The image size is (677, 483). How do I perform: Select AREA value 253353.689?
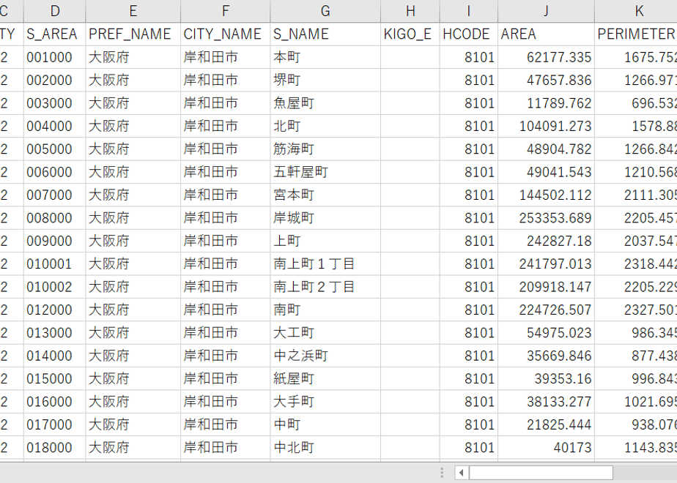(546, 218)
